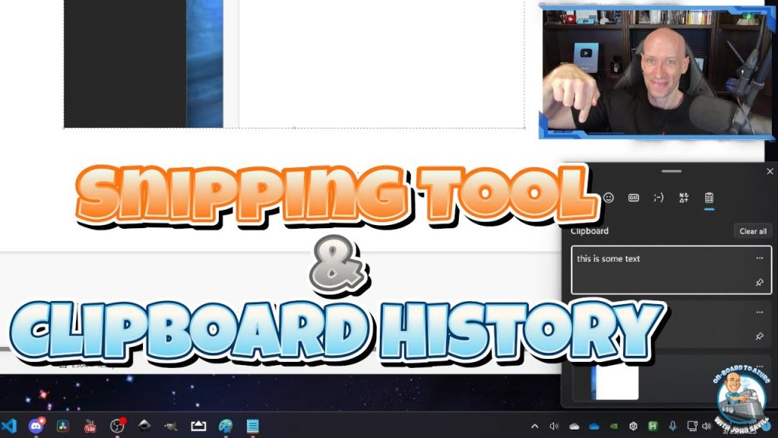Pin the second clipboard item
This screenshot has height=438, width=778.
(759, 336)
